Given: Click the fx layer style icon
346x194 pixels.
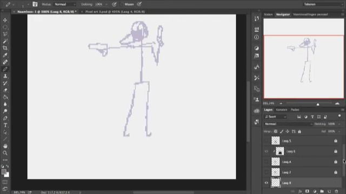Looking at the screenshot, I should coord(300,191).
